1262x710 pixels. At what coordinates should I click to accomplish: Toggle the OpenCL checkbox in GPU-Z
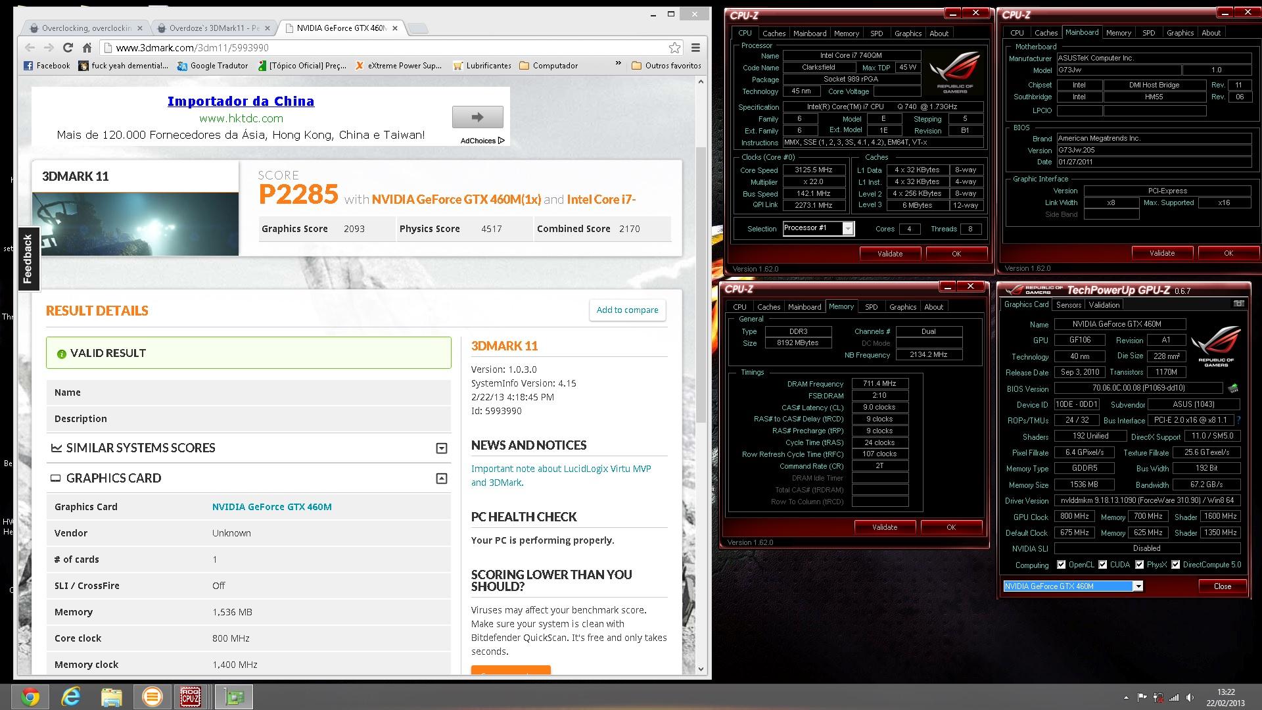[x=1061, y=565]
